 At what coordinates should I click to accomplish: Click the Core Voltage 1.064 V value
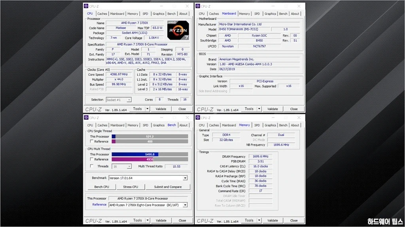click(154, 38)
